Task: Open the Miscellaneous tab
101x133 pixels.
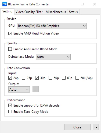Action: [x=56, y=12]
